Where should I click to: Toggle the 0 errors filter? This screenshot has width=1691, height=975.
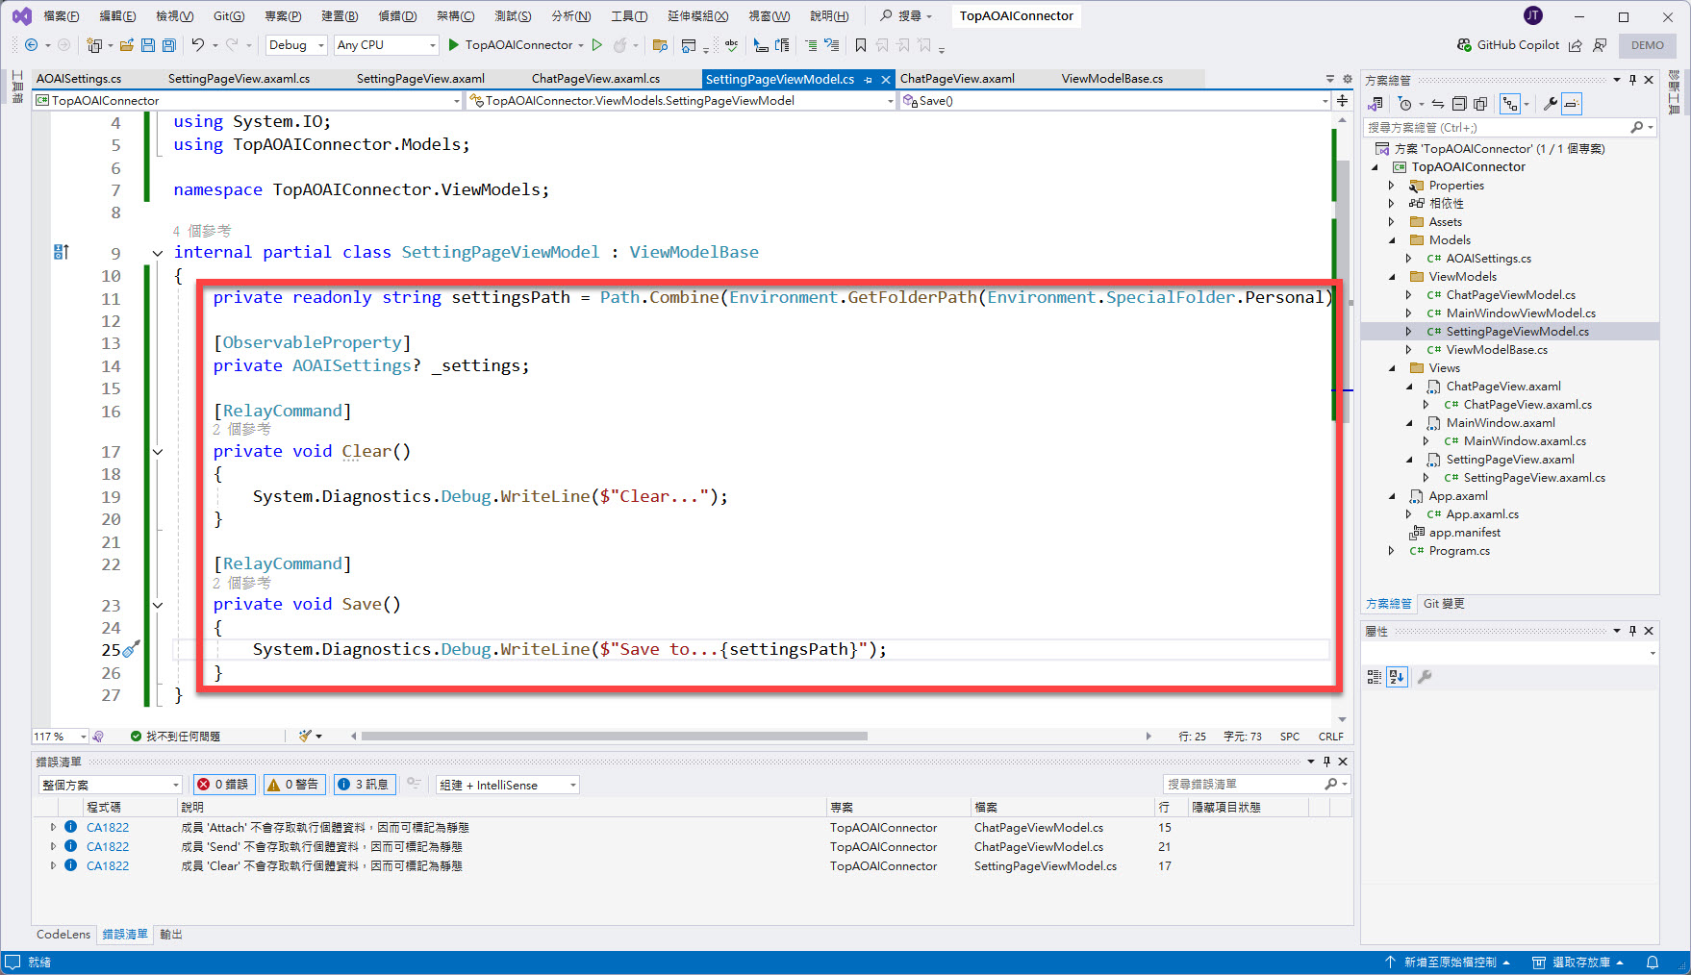click(223, 785)
